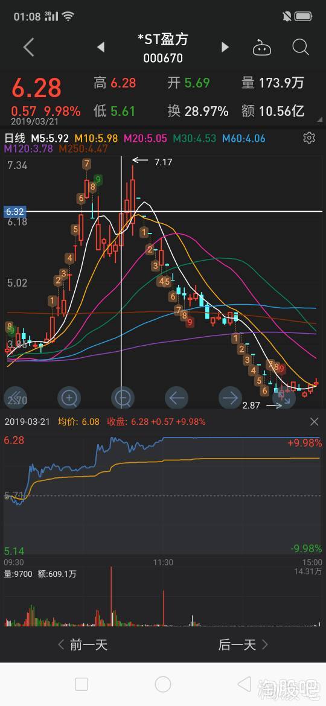Tap the *ST盈方 stock title
The width and height of the screenshot is (326, 706).
pyautogui.click(x=163, y=40)
